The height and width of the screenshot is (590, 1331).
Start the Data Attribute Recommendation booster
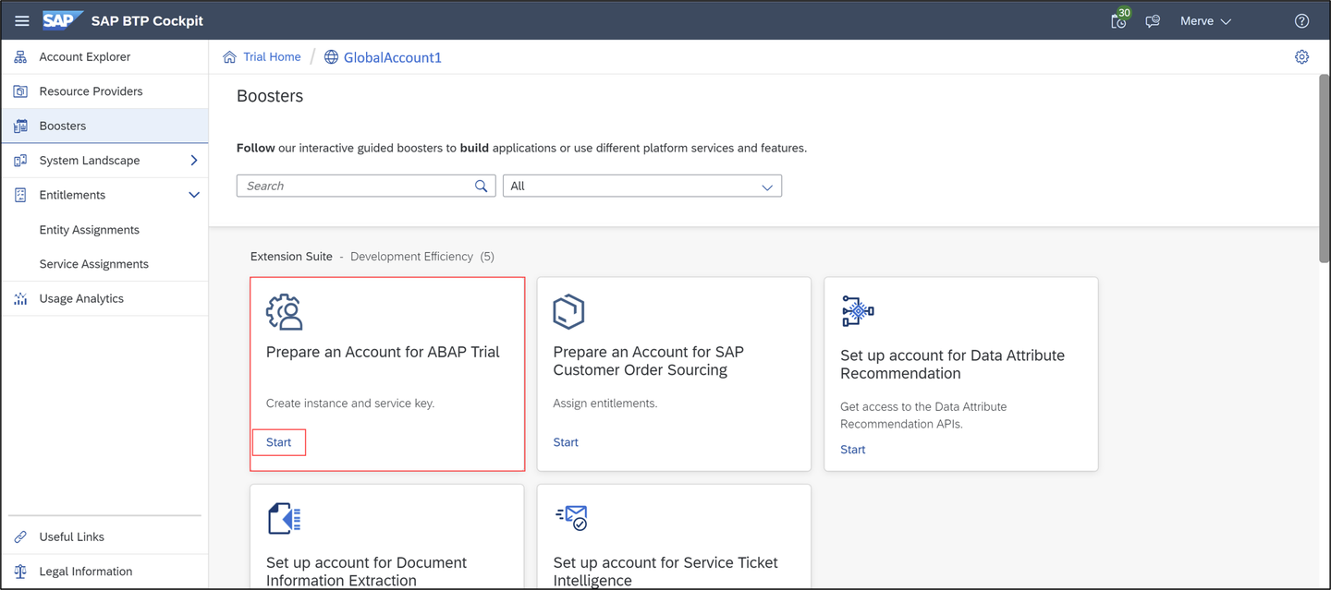853,450
